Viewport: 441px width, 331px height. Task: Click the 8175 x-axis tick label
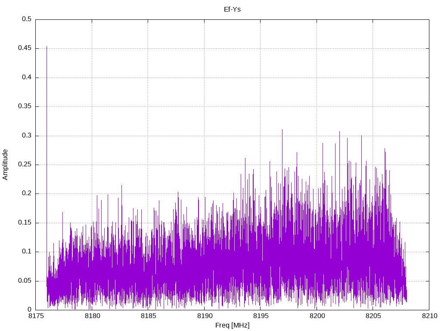tap(35, 317)
